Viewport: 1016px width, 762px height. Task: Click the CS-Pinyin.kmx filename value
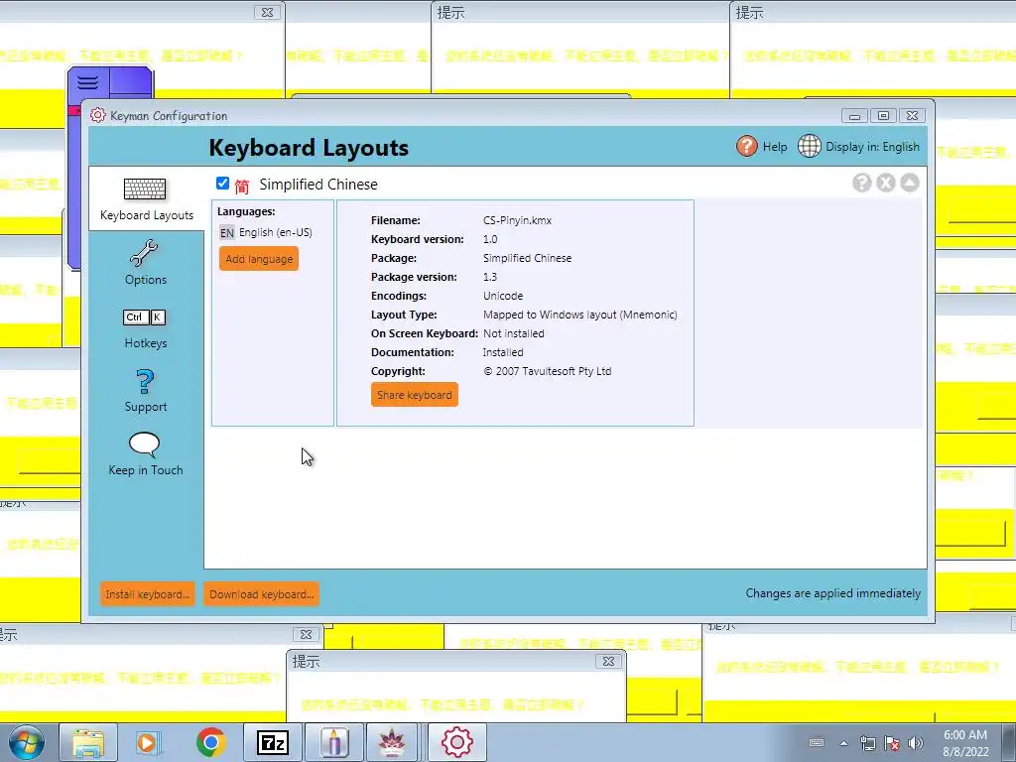pos(517,220)
